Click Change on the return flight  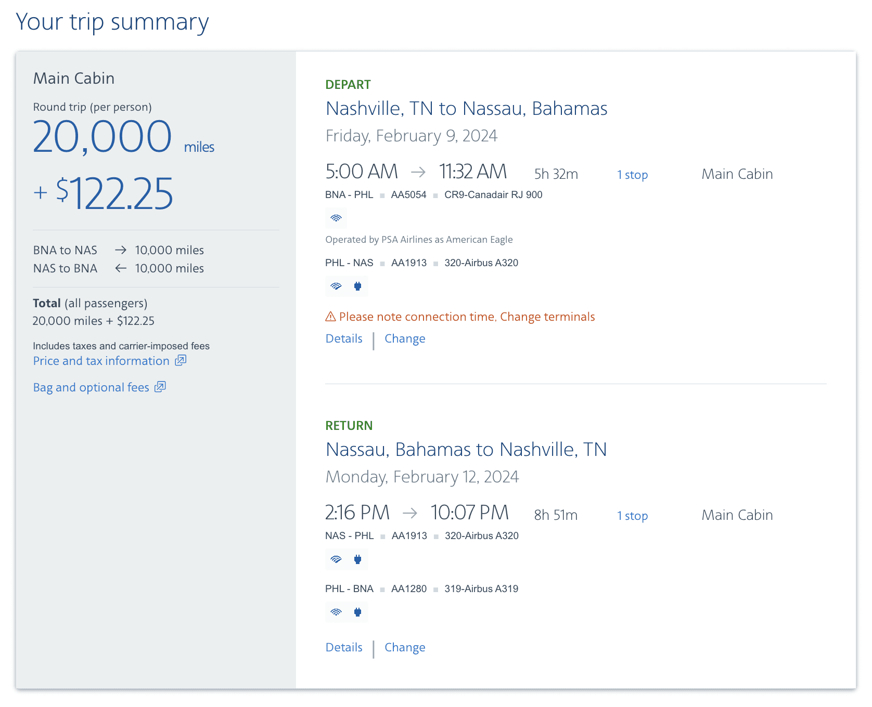[x=405, y=647]
